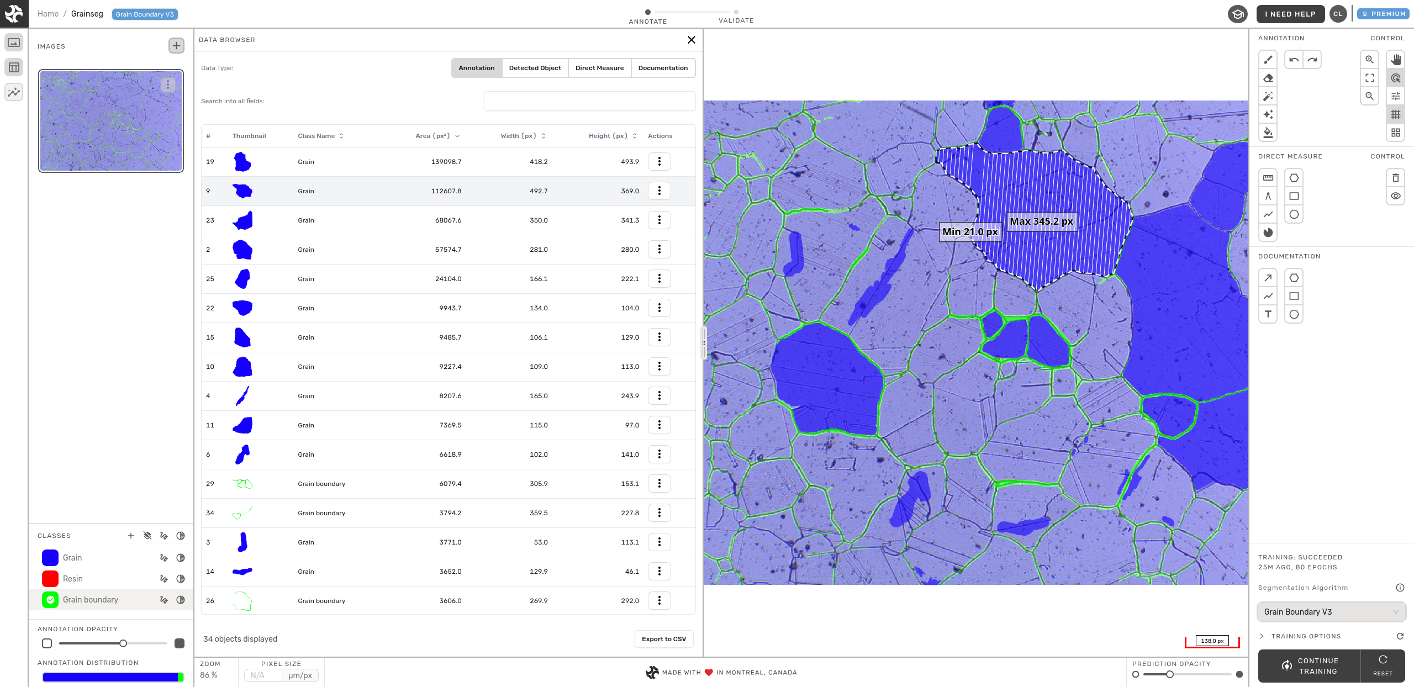Select the paint bucket fill tool

tap(1268, 133)
